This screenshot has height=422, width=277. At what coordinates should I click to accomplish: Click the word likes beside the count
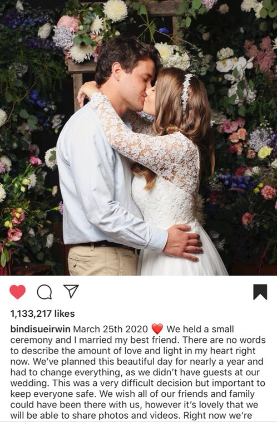[65, 313]
